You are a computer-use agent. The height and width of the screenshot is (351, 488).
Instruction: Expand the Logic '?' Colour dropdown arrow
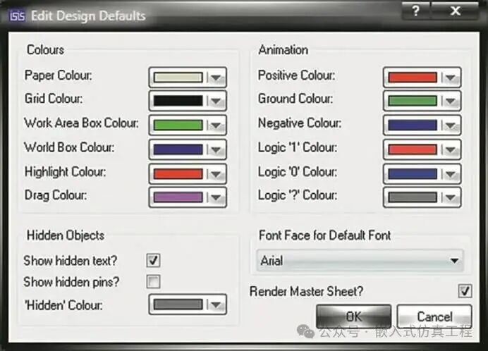451,197
